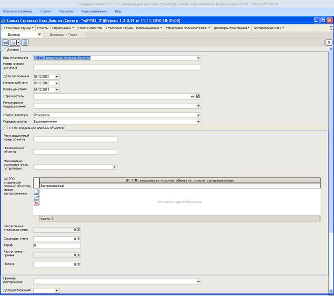Expand the Статус договора dropdown
This screenshot has height=296, width=334.
[x=198, y=115]
